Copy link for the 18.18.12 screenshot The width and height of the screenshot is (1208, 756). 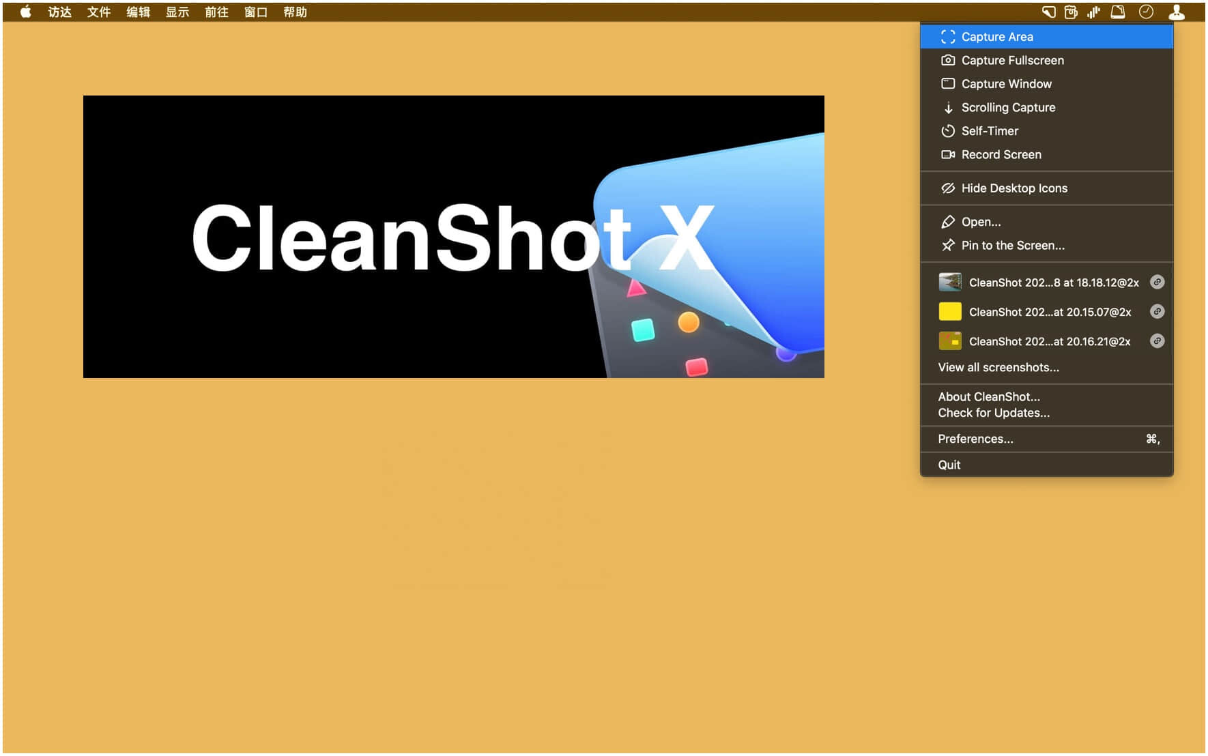coord(1157,282)
